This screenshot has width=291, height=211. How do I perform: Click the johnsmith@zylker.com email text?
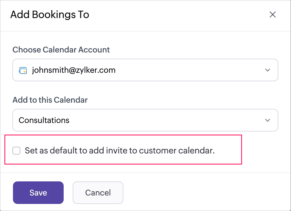point(74,70)
